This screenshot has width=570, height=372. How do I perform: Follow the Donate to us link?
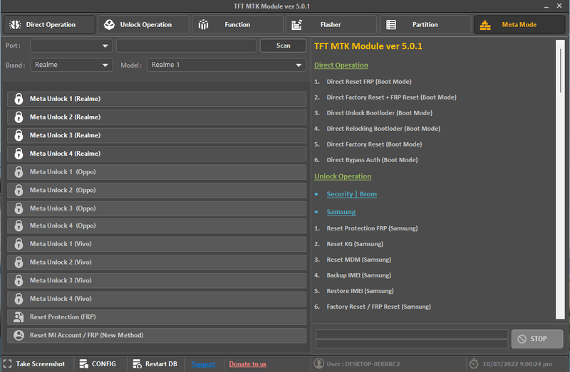click(x=247, y=364)
